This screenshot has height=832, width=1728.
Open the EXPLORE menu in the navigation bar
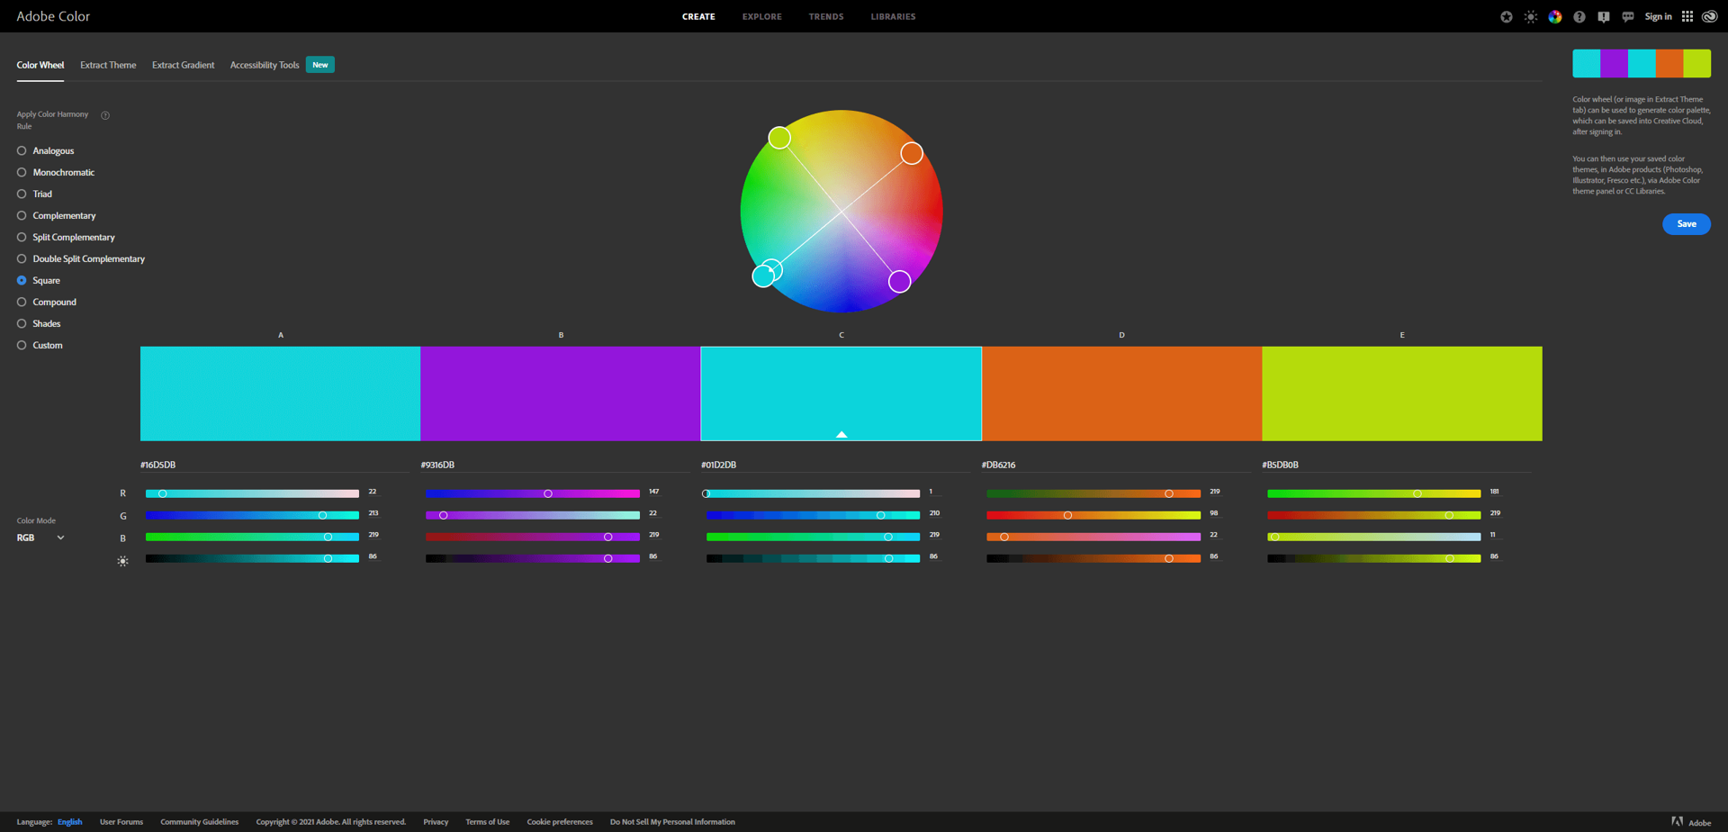[x=761, y=16]
